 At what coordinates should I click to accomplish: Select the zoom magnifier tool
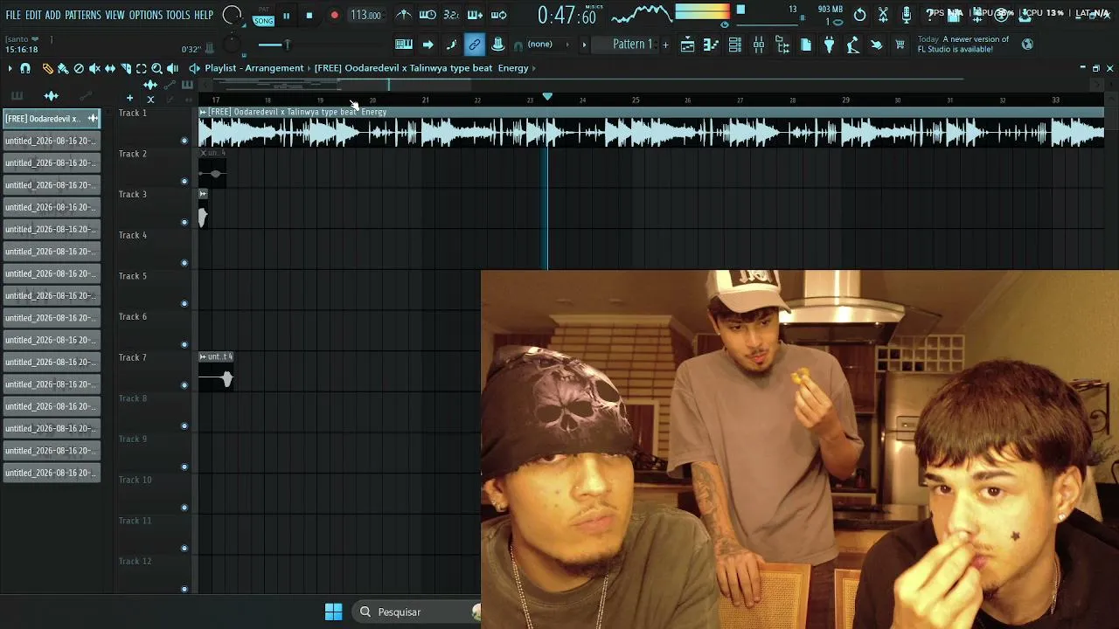point(157,68)
